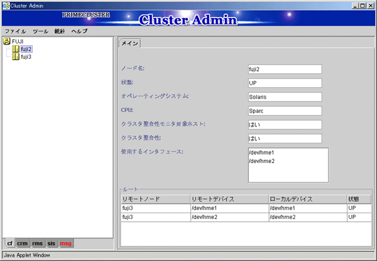This screenshot has width=377, height=261.
Task: Switch to the rms tab
Action: point(37,243)
